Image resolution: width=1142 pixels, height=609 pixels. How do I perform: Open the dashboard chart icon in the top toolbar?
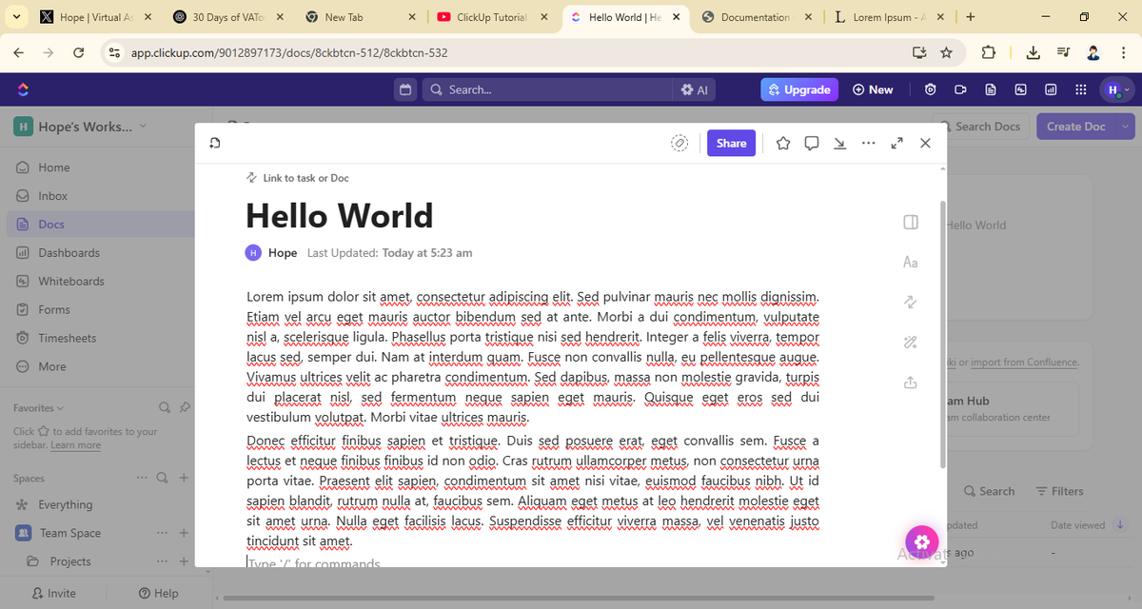pos(1051,89)
